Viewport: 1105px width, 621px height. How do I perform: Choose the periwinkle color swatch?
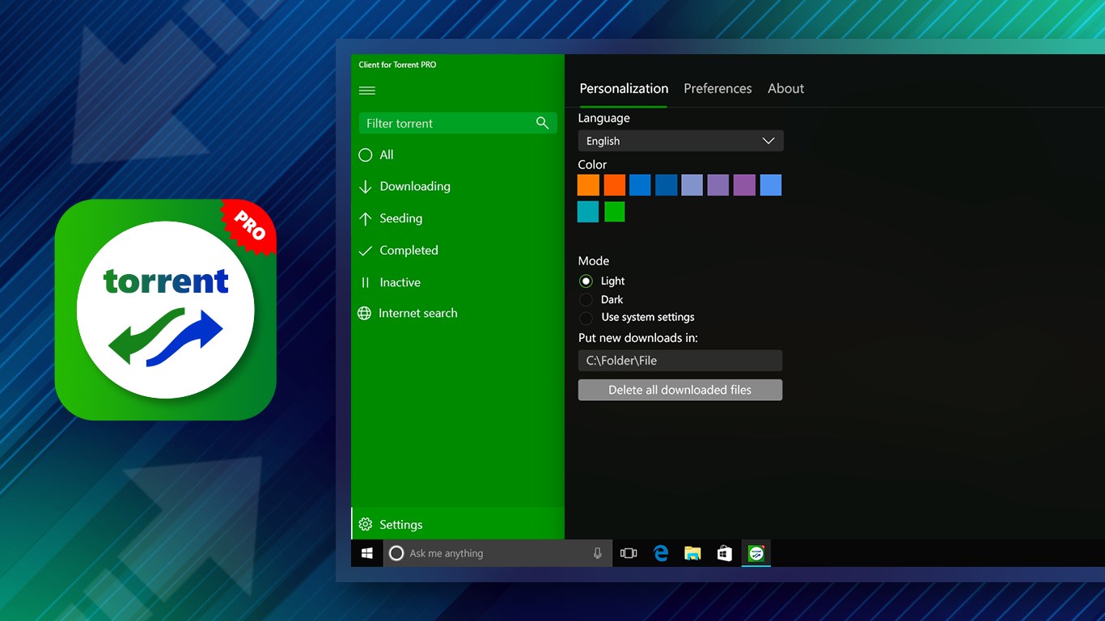[x=692, y=185]
